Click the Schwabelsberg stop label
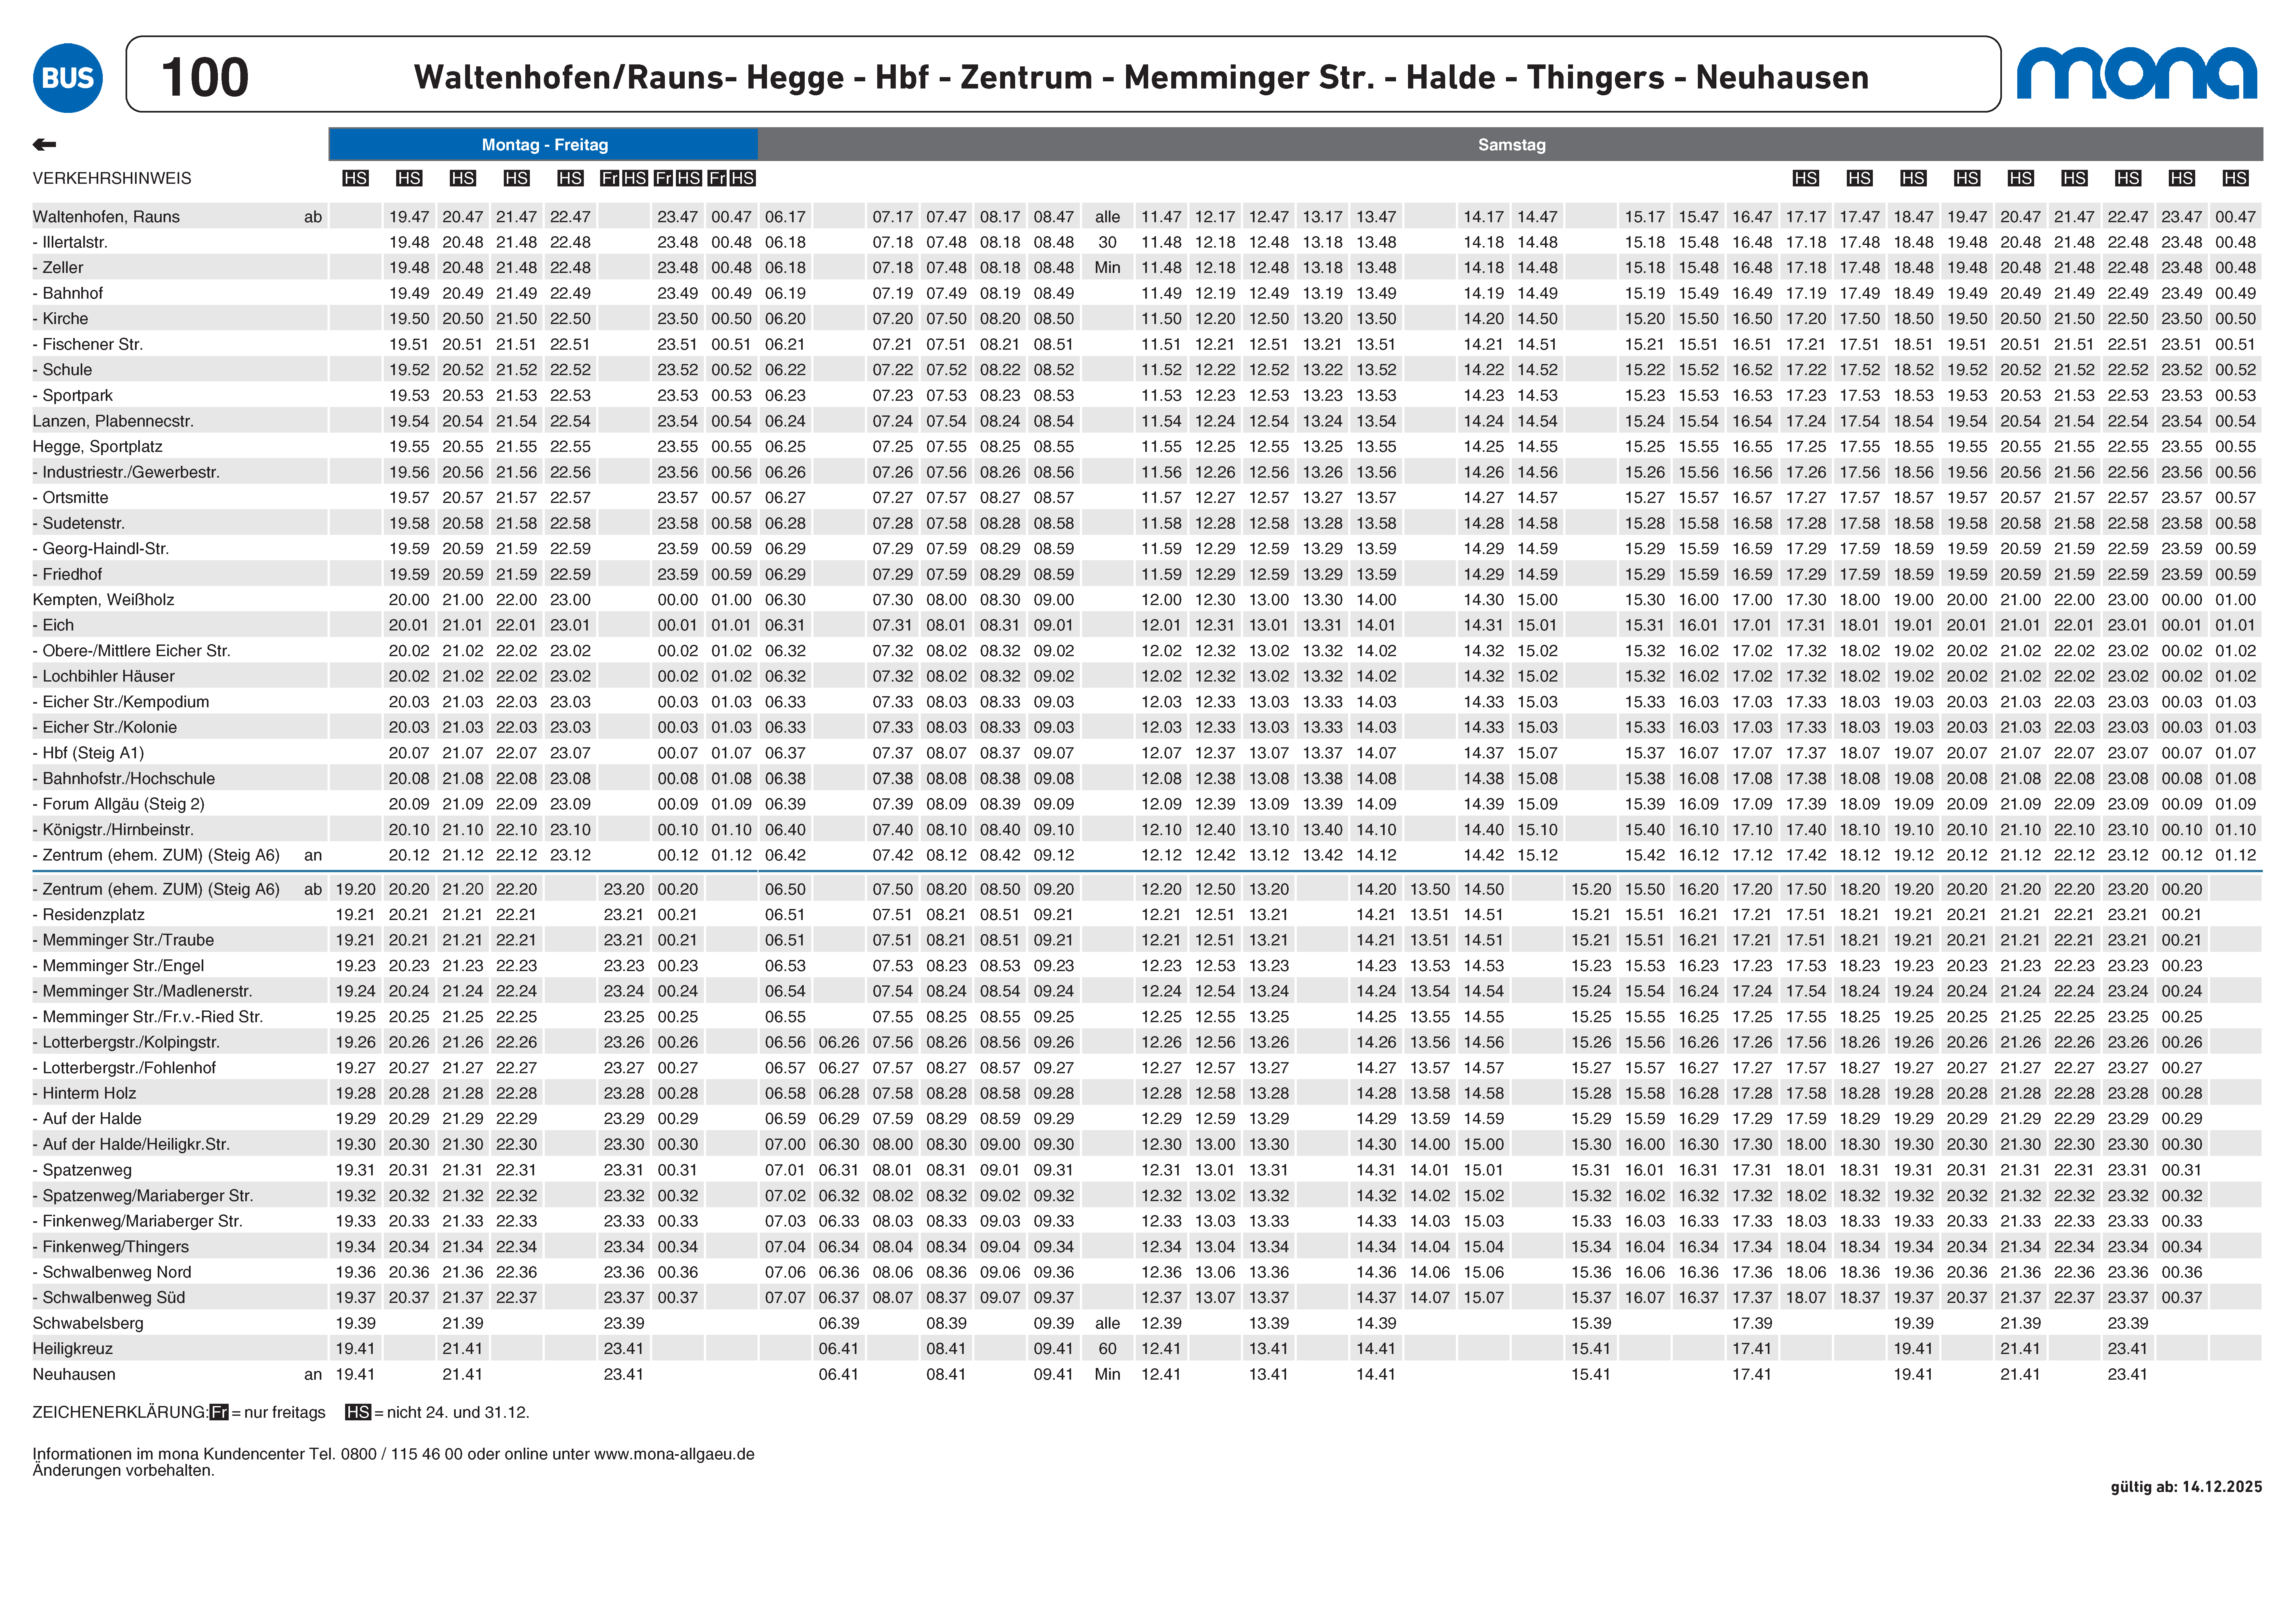The height and width of the screenshot is (1624, 2296). click(88, 1323)
